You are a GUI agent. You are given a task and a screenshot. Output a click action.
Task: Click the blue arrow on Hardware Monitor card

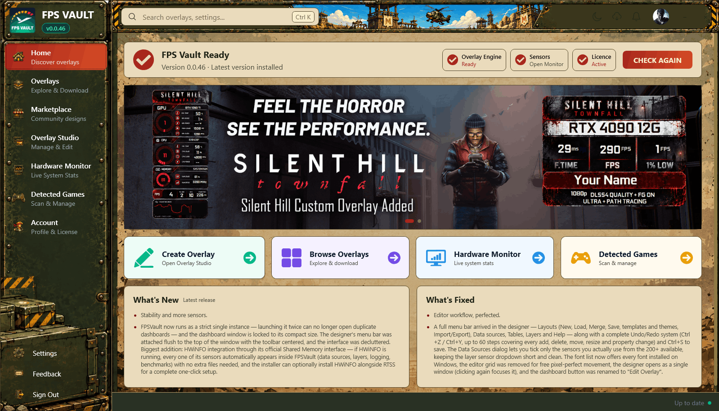pyautogui.click(x=539, y=258)
